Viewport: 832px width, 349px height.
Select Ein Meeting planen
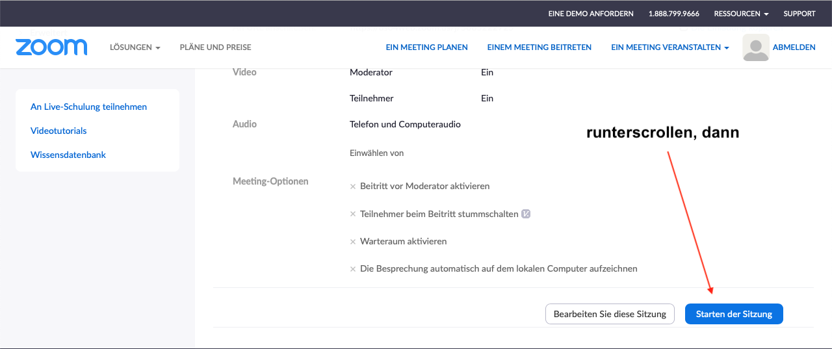coord(426,47)
